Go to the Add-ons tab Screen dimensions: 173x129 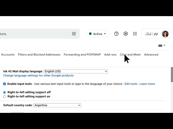tap(110, 55)
